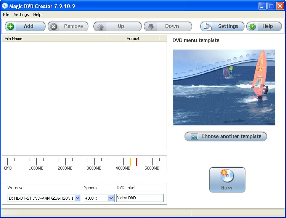The image size is (286, 218).
Task: Open the File menu
Action: coord(6,14)
